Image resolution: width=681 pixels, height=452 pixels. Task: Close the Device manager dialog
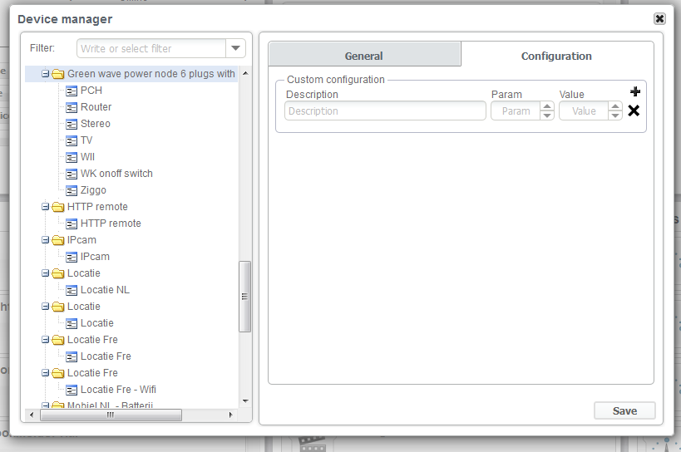[659, 18]
